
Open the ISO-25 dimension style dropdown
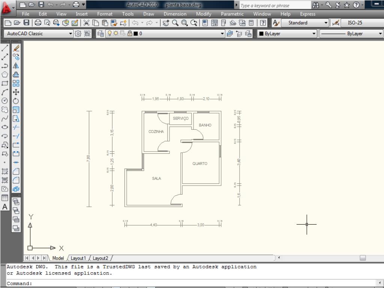(x=362, y=23)
